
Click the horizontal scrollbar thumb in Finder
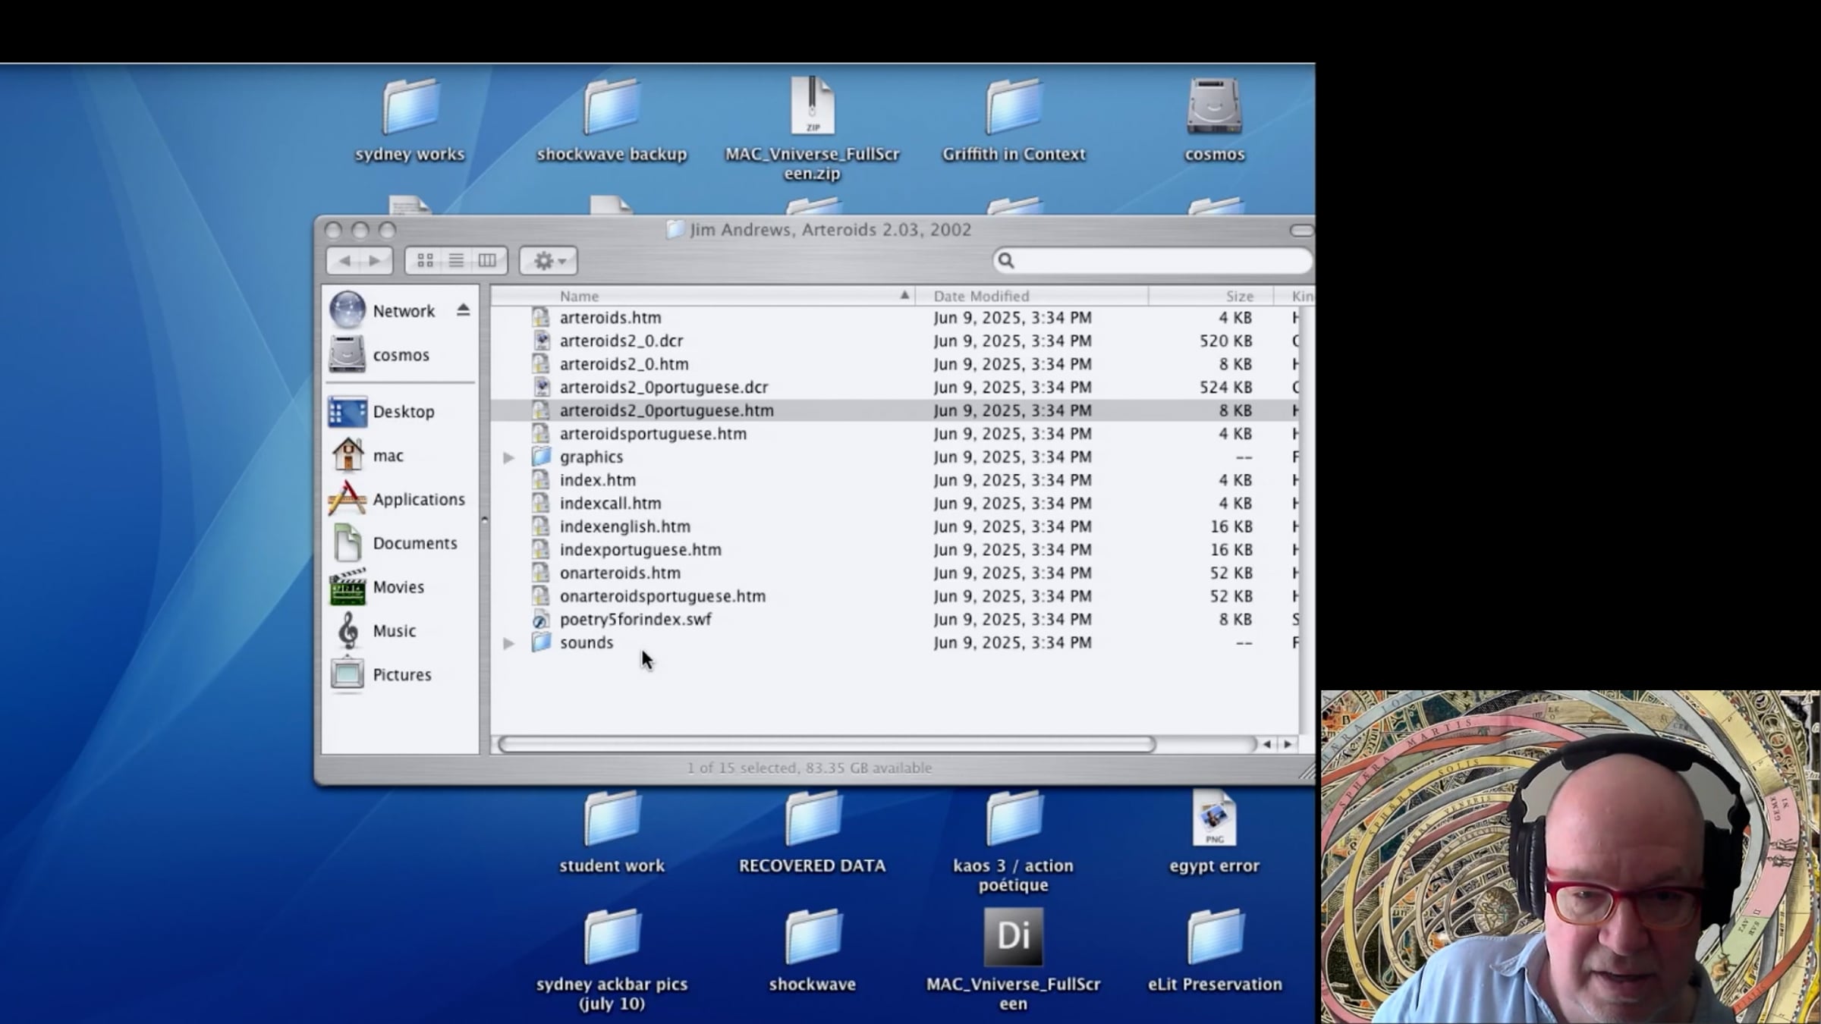click(826, 744)
